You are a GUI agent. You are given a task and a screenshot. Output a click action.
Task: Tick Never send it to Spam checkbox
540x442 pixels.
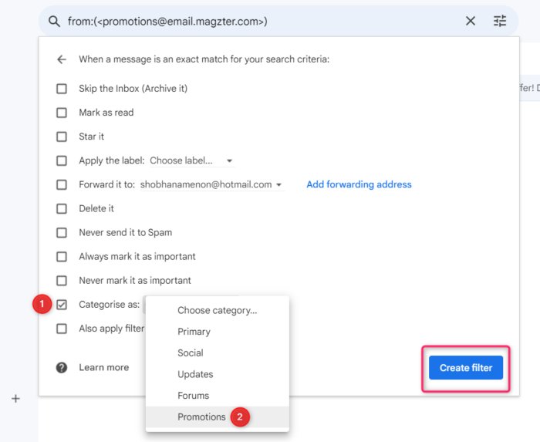point(62,232)
